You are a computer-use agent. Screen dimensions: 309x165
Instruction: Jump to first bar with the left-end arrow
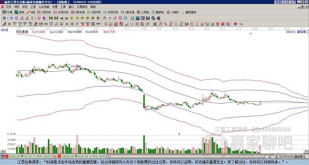point(51,18)
